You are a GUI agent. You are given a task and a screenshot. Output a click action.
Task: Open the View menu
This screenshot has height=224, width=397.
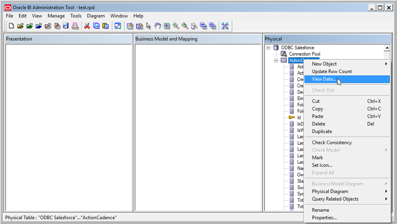click(x=37, y=16)
